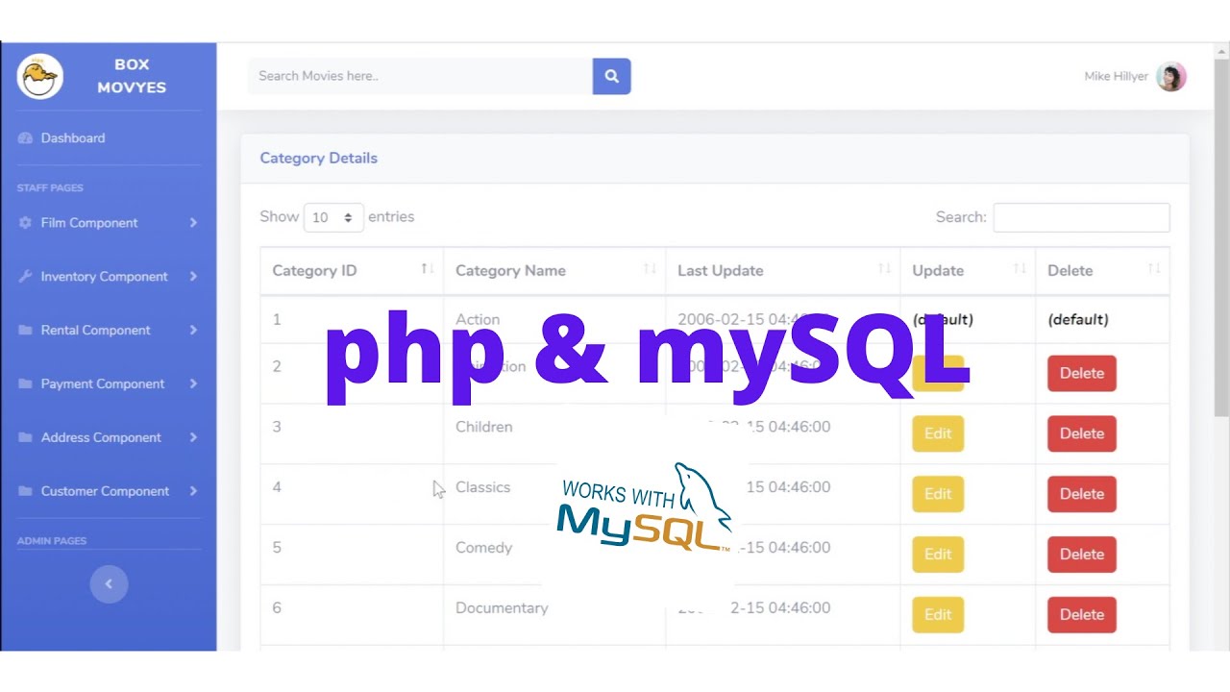
Task: Click the magnifier search button
Action: coord(611,76)
